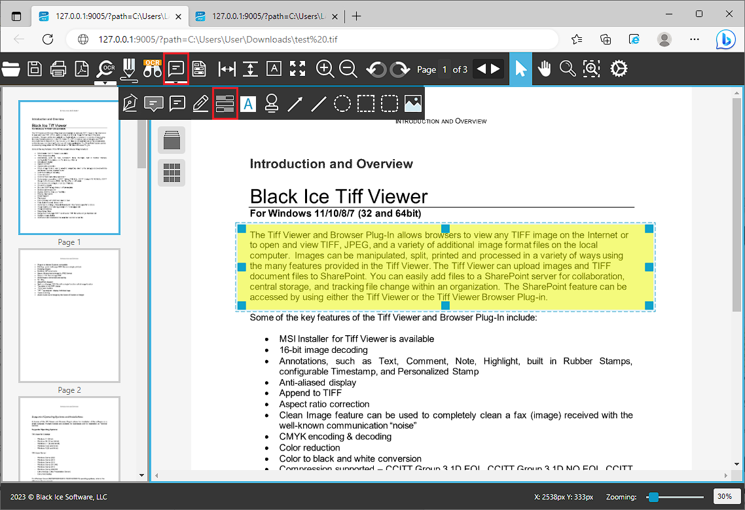Enable fit-to-width page view
Screen dimensions: 745x510
coord(226,69)
